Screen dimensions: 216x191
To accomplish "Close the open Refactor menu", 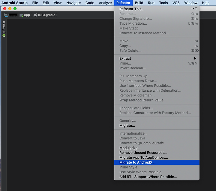I will tap(123, 3).
